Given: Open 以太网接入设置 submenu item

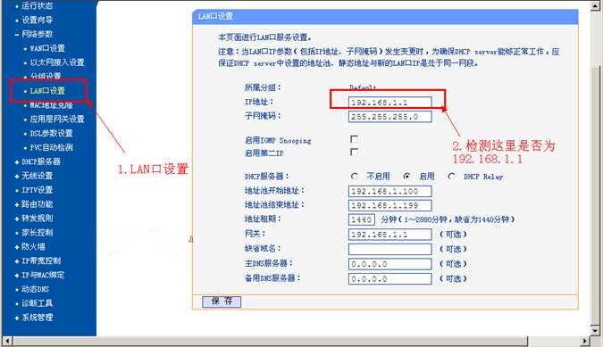Looking at the screenshot, I should (x=57, y=62).
